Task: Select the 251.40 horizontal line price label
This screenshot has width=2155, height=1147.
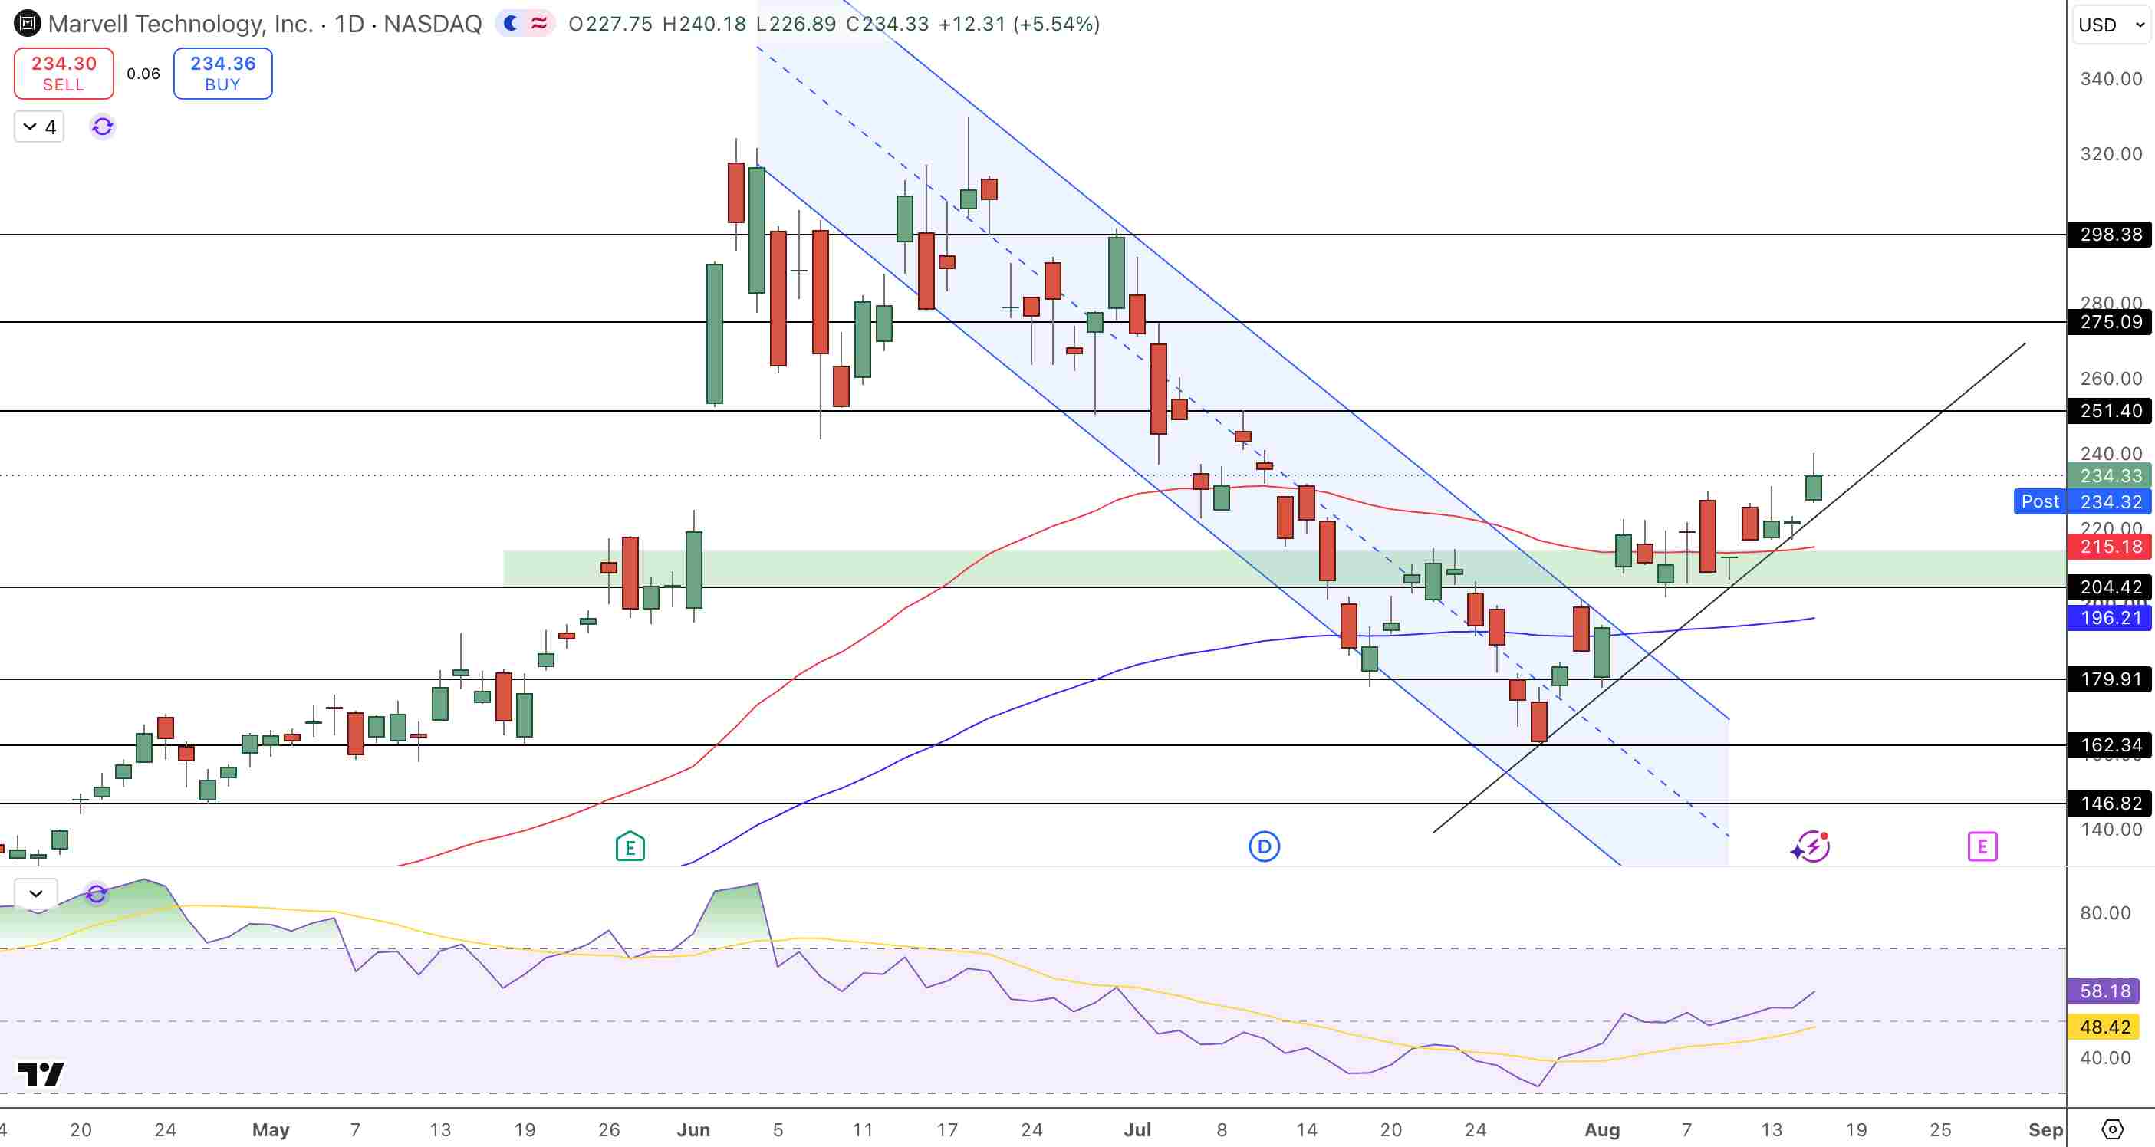Action: click(2110, 411)
